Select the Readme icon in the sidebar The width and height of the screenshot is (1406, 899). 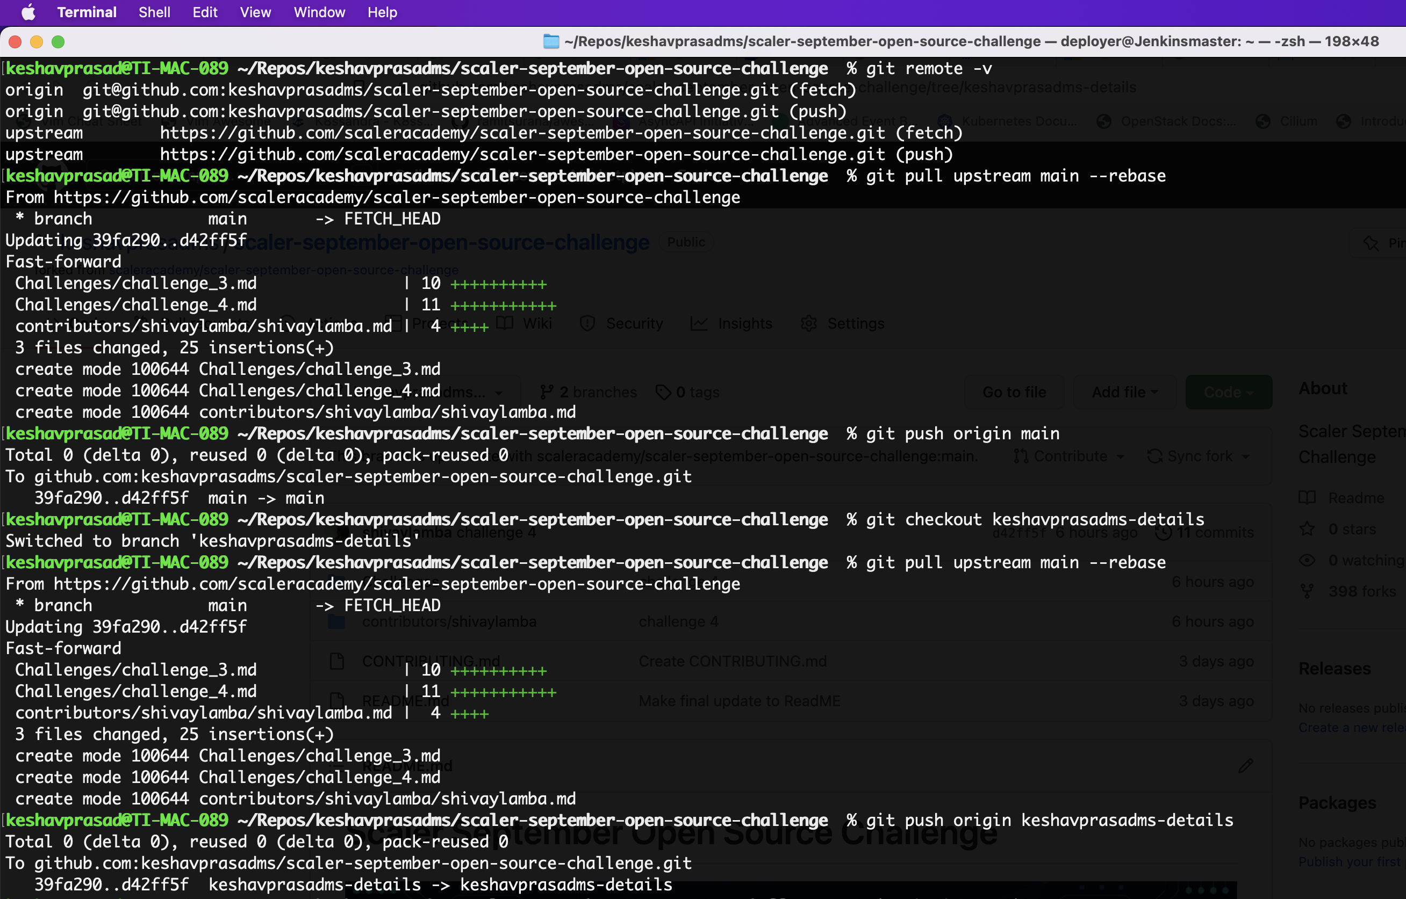point(1307,497)
